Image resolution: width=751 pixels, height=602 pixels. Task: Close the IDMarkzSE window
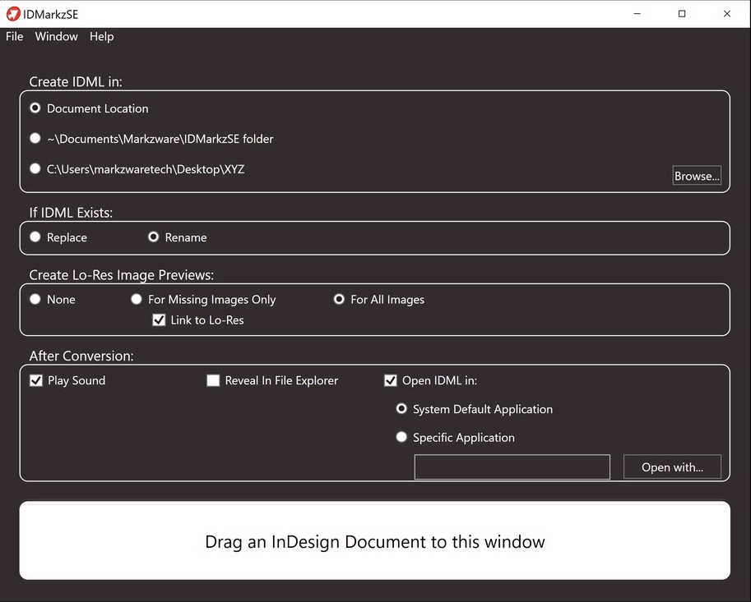727,14
